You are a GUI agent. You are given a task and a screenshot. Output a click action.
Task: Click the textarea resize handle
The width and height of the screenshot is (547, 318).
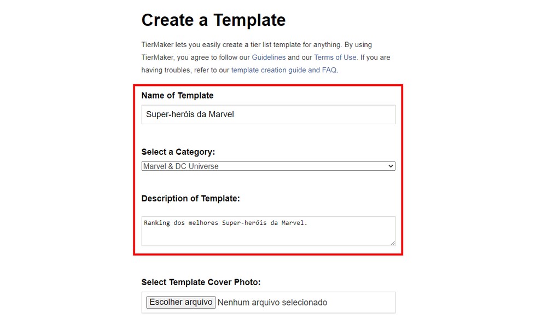pyautogui.click(x=392, y=243)
